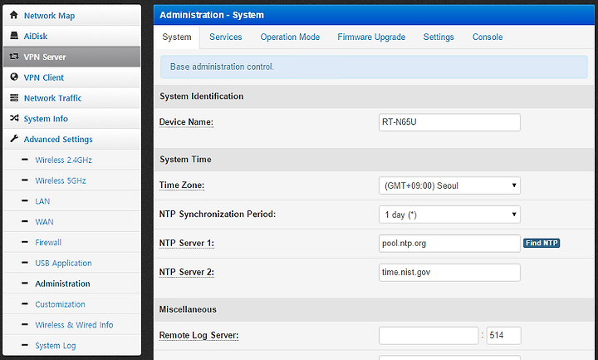This screenshot has height=360, width=598.
Task: Click the Device Name input field
Action: pyautogui.click(x=449, y=122)
